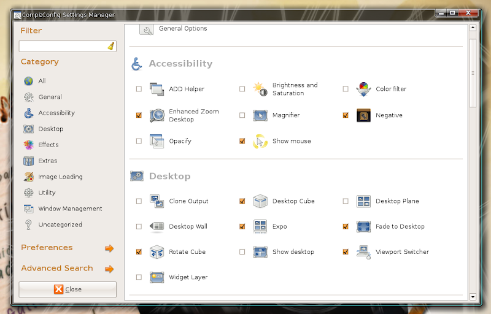Open the Magnifier plugin icon
Image resolution: width=491 pixels, height=314 pixels.
260,115
